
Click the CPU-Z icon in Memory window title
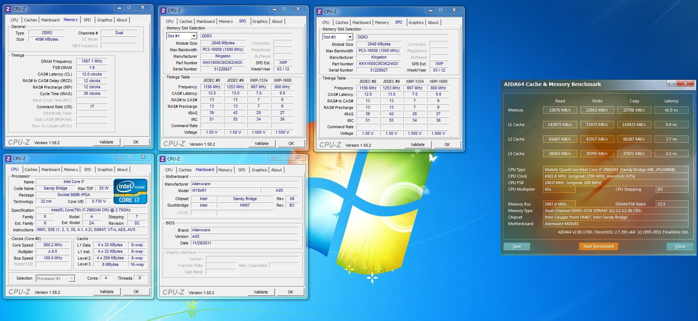8,9
